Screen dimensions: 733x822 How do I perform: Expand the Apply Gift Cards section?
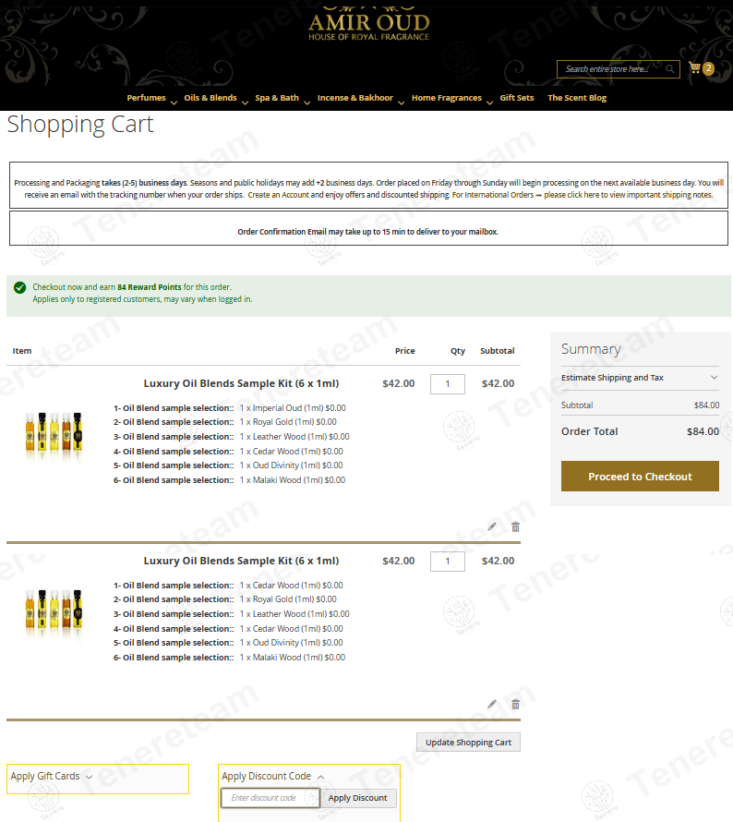pyautogui.click(x=98, y=777)
